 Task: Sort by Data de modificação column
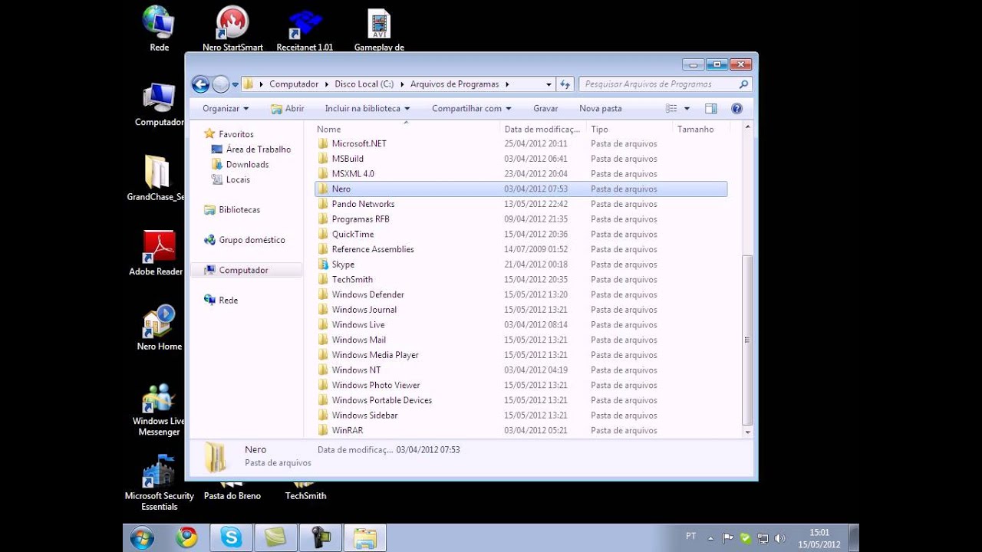(x=543, y=130)
